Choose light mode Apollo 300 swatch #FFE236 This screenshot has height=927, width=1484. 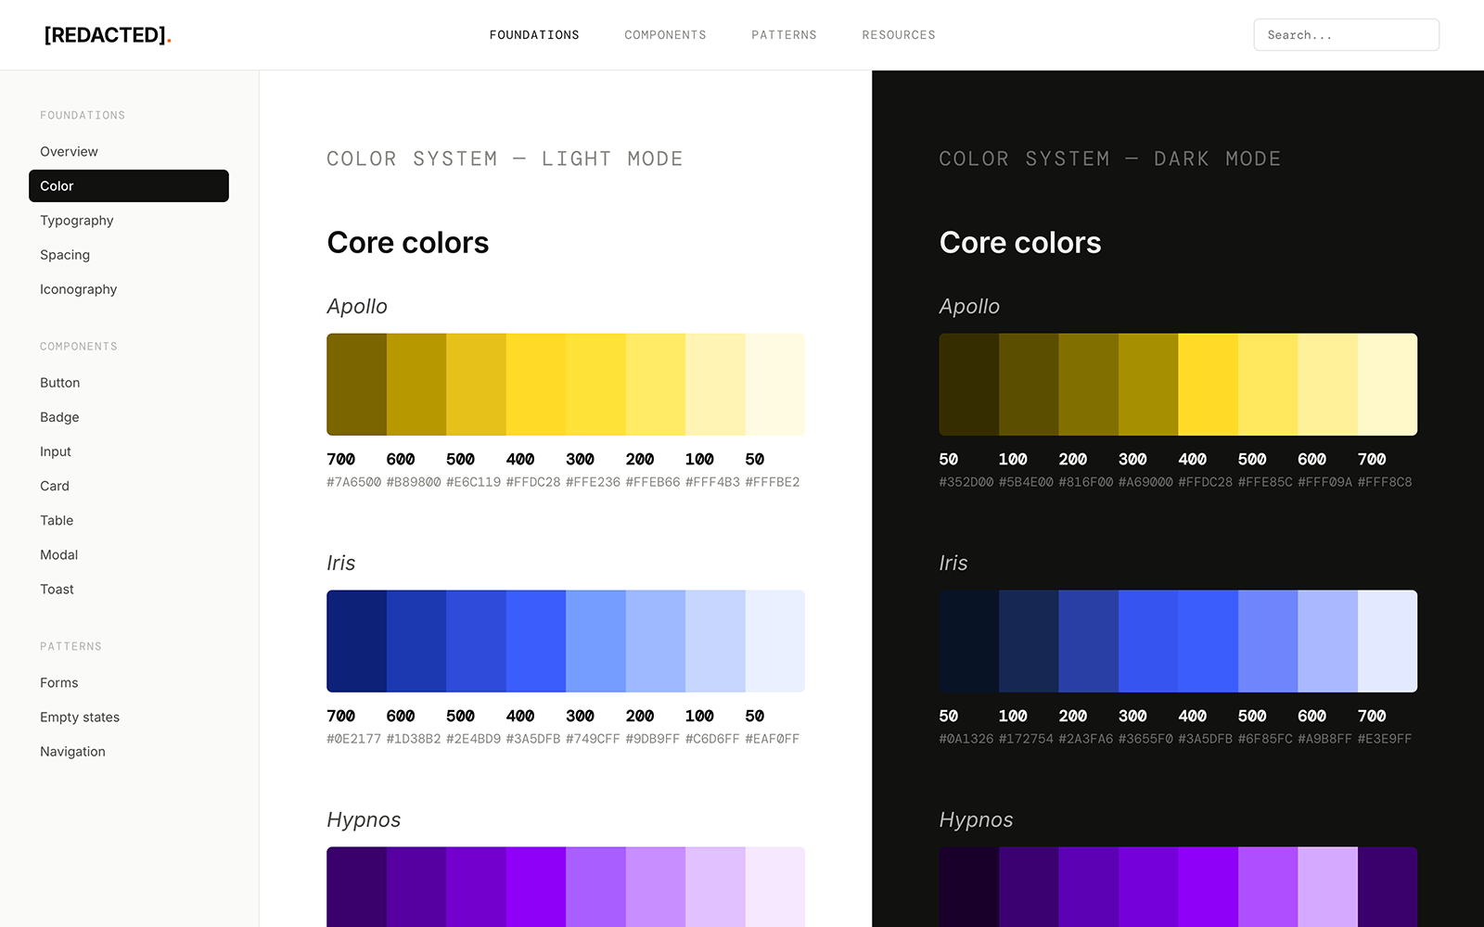coord(595,385)
